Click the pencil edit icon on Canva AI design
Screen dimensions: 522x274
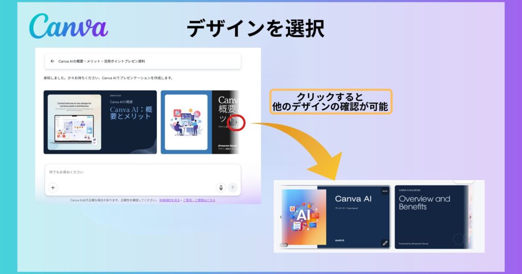coord(385,243)
